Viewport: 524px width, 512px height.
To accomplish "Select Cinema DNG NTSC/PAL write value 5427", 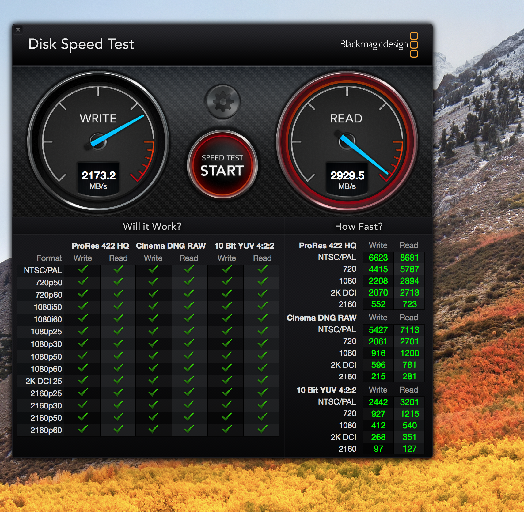I will [378, 330].
